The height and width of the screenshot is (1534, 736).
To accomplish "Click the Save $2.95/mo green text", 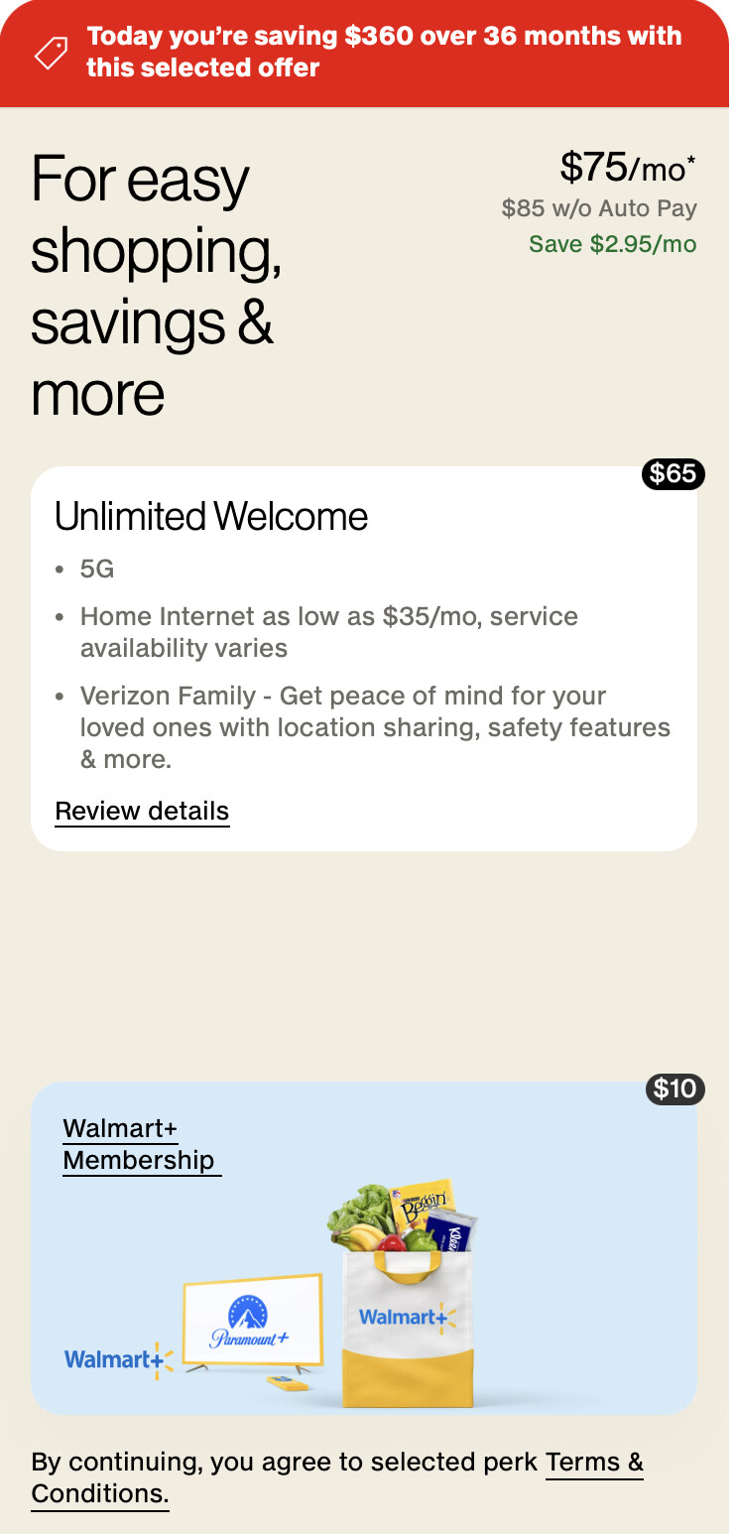I will pos(613,244).
